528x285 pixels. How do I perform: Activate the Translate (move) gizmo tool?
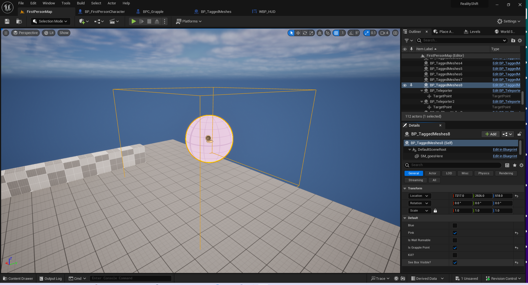pyautogui.click(x=298, y=33)
